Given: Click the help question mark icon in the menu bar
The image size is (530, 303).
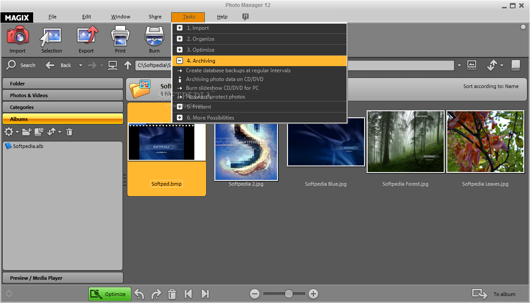Looking at the screenshot, I should click(246, 17).
